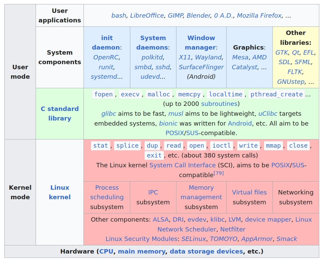Image resolution: width=323 pixels, height=261 pixels.
Task: Follow the musl link
Action: pyautogui.click(x=176, y=114)
